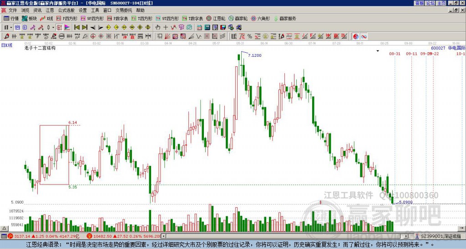Select the zigzag wave line tool
The width and height of the screenshot is (466, 249).
(198, 36)
